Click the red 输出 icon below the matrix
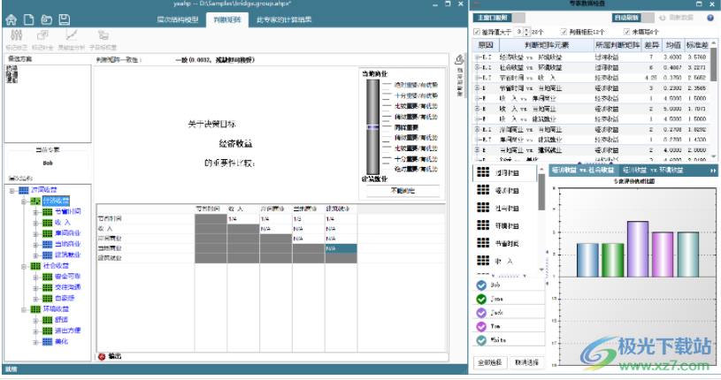This screenshot has width=721, height=380. [x=102, y=356]
